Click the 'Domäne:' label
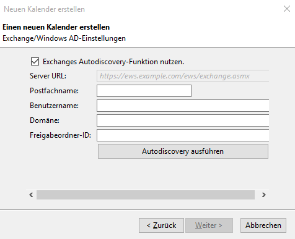295x239 pixels. coord(45,120)
